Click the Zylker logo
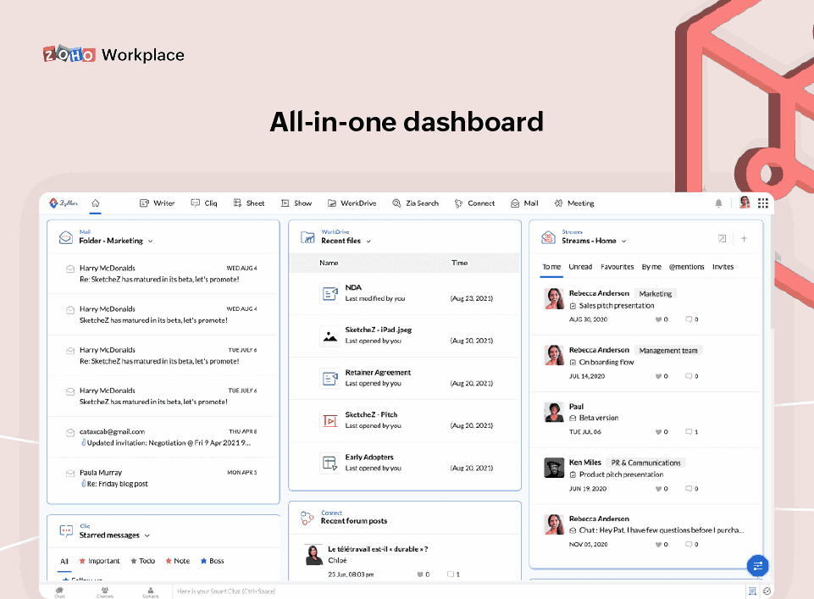This screenshot has width=814, height=599. [64, 203]
